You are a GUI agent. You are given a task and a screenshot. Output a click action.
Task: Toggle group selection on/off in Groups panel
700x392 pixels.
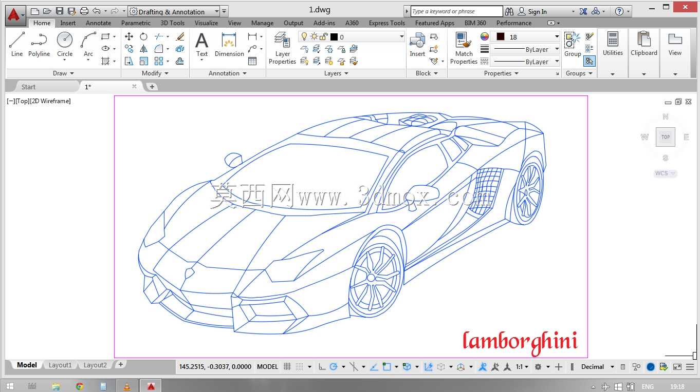(x=590, y=61)
